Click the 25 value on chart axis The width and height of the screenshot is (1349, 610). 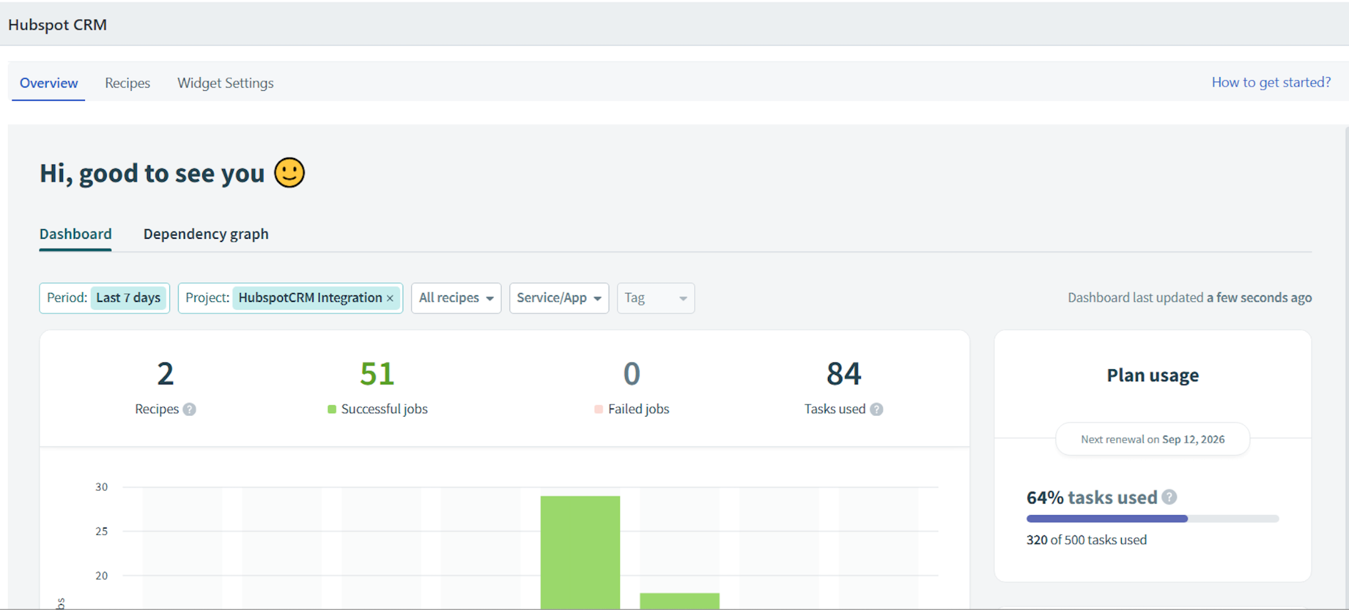tap(101, 531)
